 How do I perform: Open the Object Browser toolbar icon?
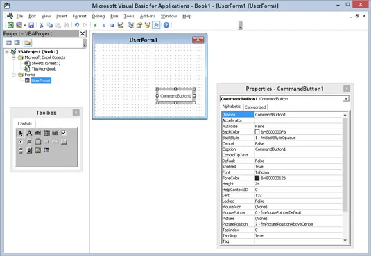(148, 25)
